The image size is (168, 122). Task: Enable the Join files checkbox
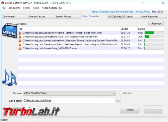click(120, 93)
